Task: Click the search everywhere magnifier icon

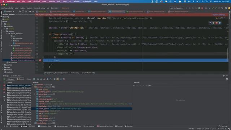Action: click(x=226, y=8)
